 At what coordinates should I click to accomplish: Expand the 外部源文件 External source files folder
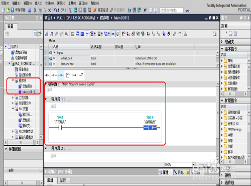(x=13, y=103)
